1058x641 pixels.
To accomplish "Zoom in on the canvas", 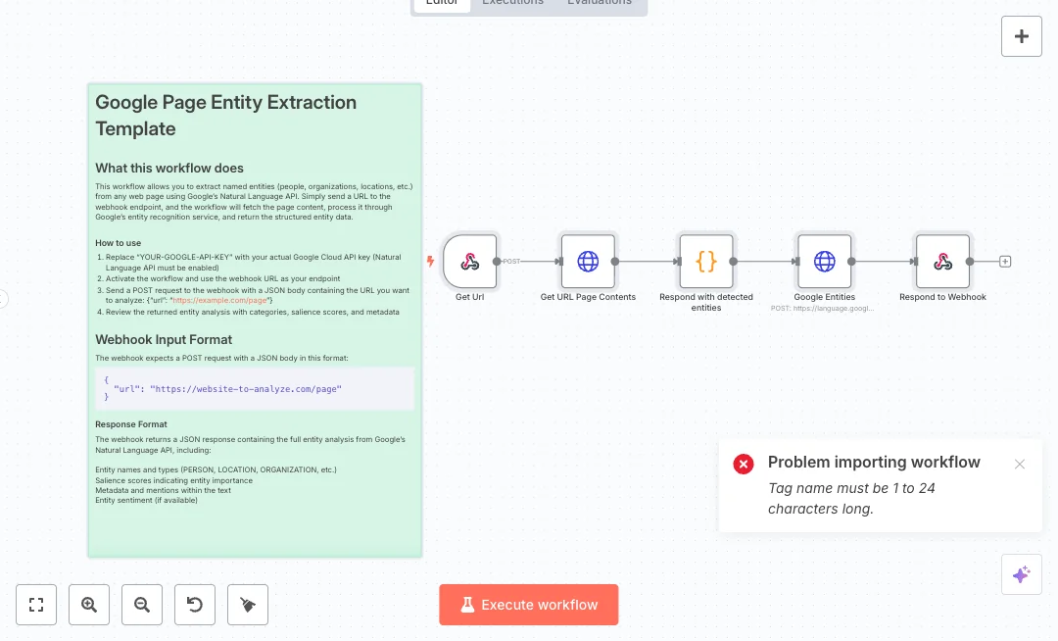I will coord(89,605).
